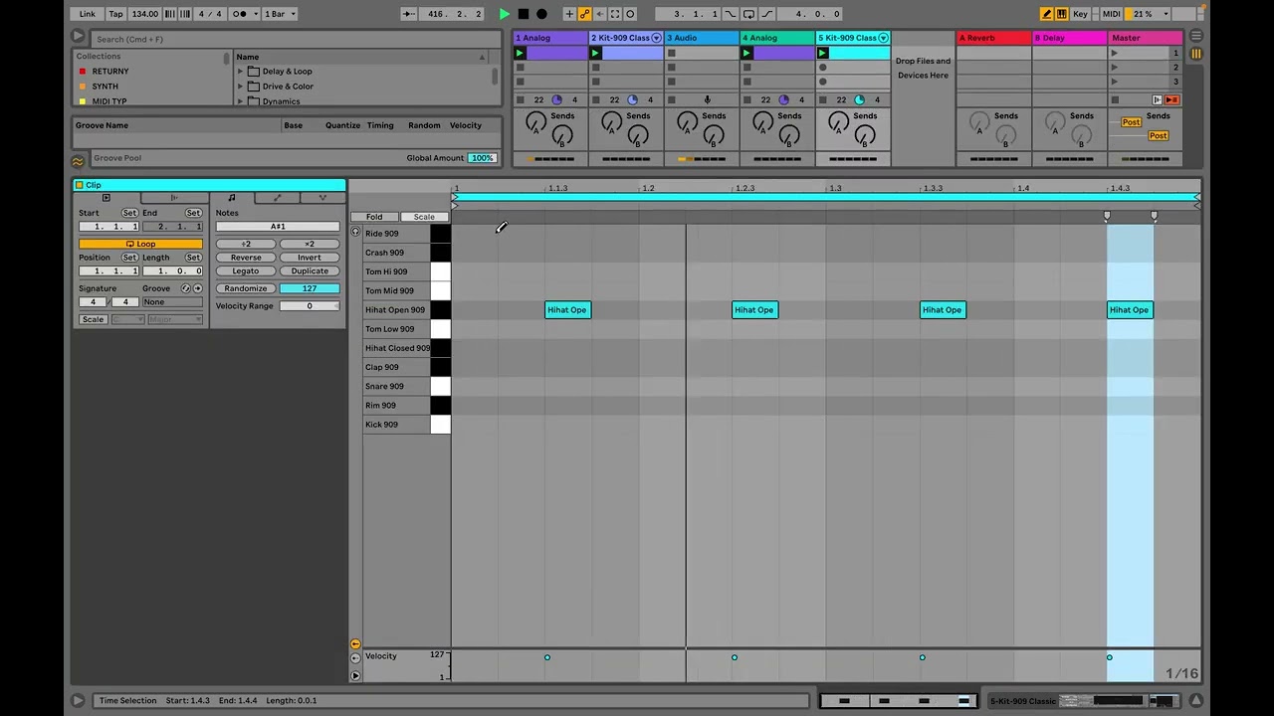Open the clip Notes tab music note icon

(231, 198)
